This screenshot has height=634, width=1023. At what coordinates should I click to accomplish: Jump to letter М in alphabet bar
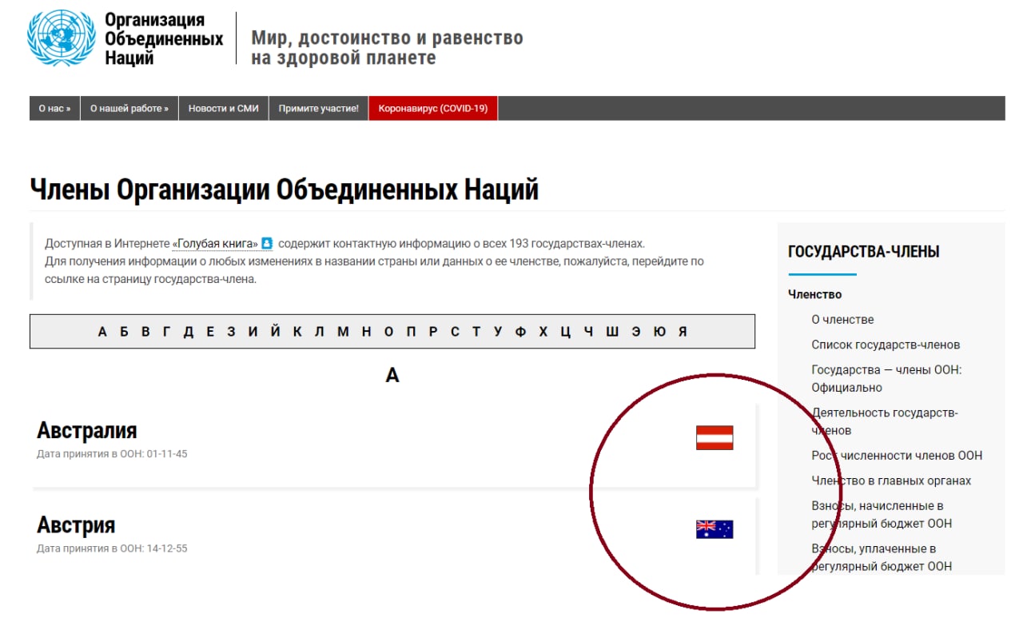pos(343,332)
